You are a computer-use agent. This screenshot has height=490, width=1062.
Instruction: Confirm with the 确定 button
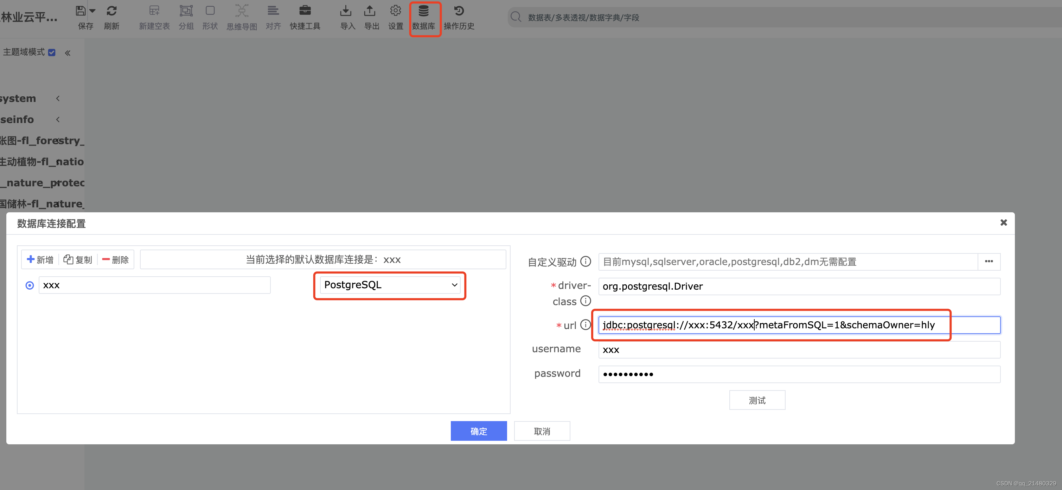click(x=479, y=431)
